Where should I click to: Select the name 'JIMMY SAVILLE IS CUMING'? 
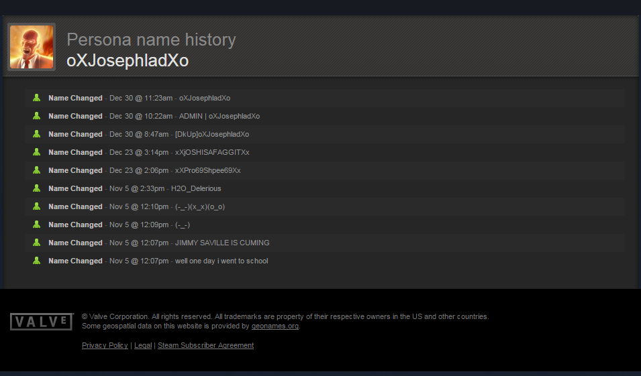coord(222,243)
